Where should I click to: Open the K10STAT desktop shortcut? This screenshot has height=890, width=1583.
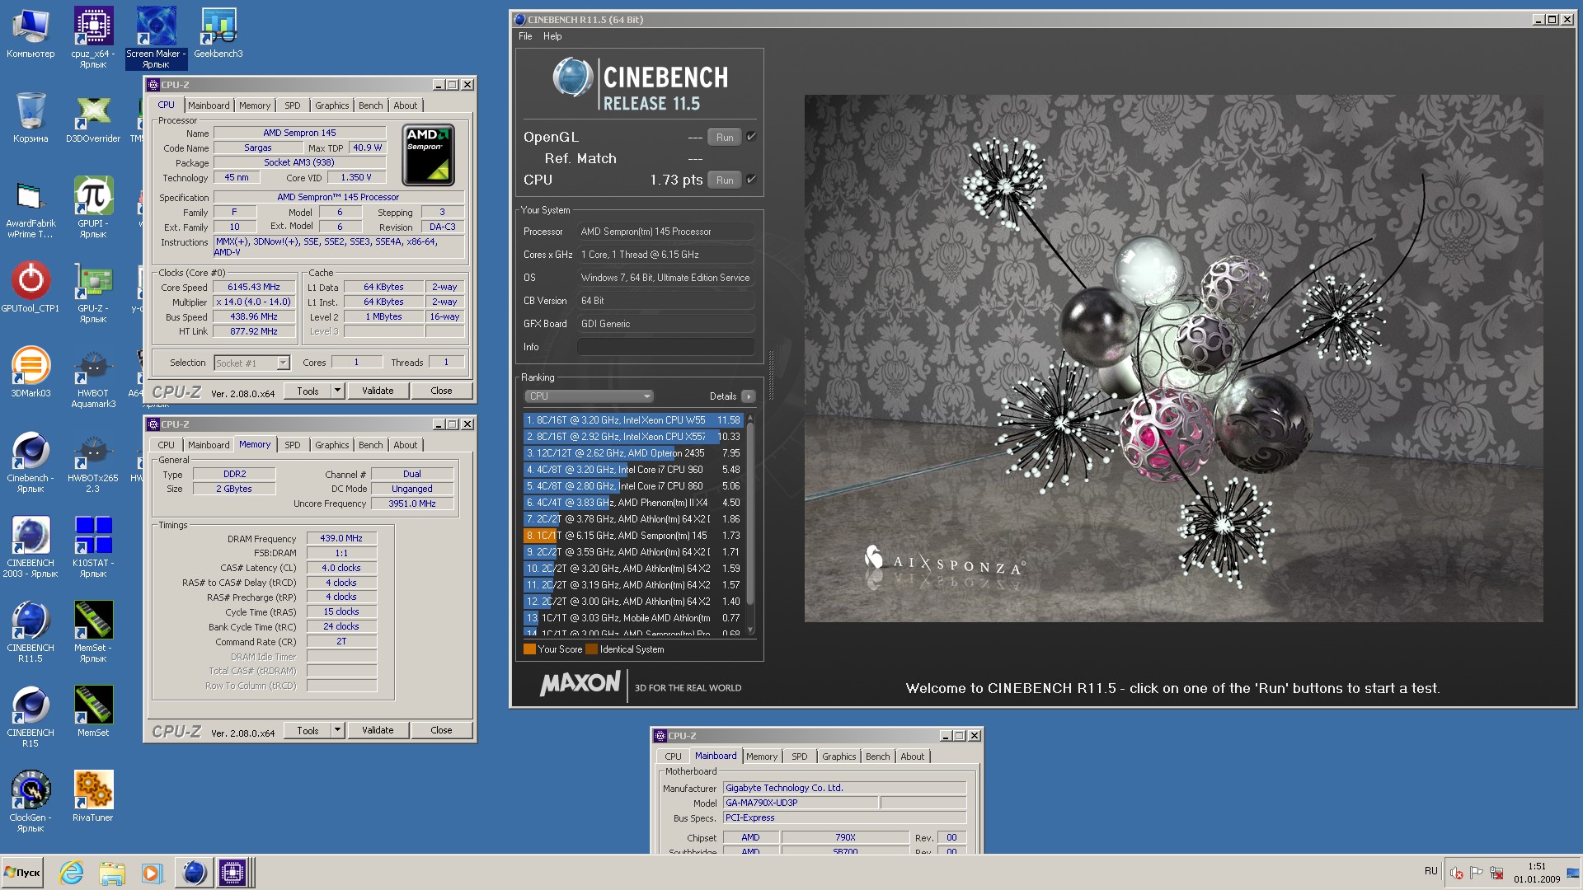click(93, 547)
